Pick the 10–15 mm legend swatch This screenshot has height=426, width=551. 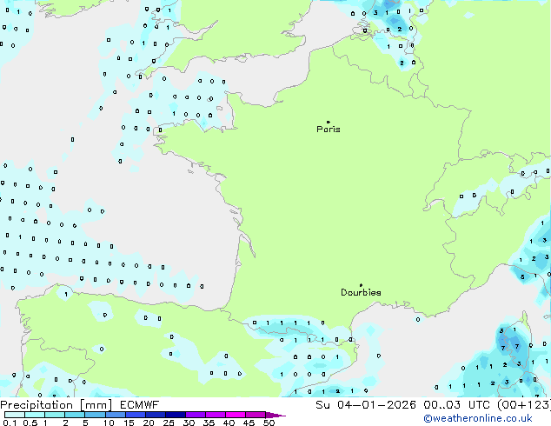click(116, 415)
